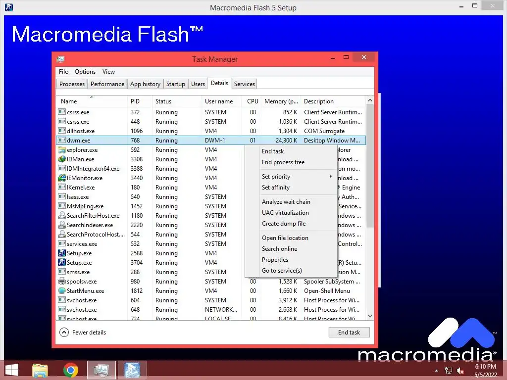Click the SearchIndexer.exe icon

pyautogui.click(x=62, y=225)
